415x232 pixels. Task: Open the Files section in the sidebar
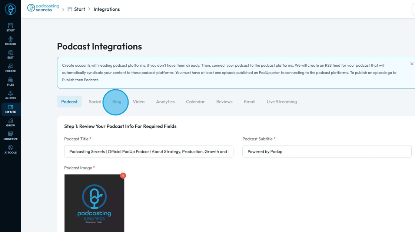click(11, 82)
